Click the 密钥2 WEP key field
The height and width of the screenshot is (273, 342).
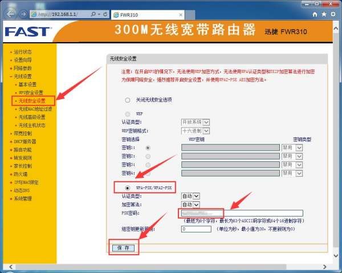point(230,156)
